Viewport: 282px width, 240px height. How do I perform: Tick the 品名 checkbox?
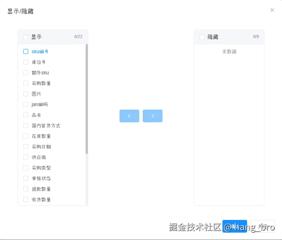26,115
